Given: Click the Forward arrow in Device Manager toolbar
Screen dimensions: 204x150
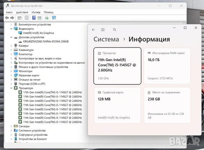Looking at the screenshot, I should click(x=12, y=18).
